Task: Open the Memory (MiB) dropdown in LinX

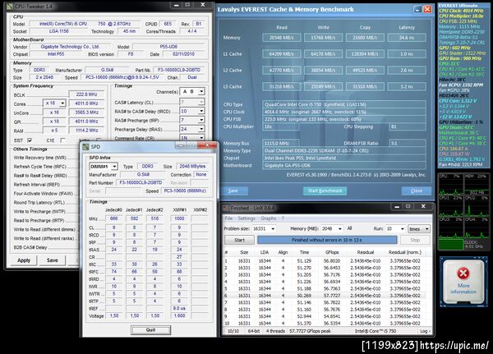Action: (339, 229)
